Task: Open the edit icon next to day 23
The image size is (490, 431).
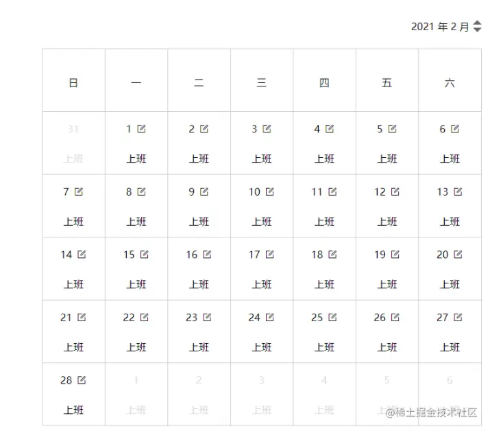Action: pyautogui.click(x=207, y=317)
